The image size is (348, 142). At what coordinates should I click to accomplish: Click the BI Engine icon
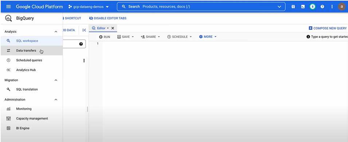click(x=8, y=128)
